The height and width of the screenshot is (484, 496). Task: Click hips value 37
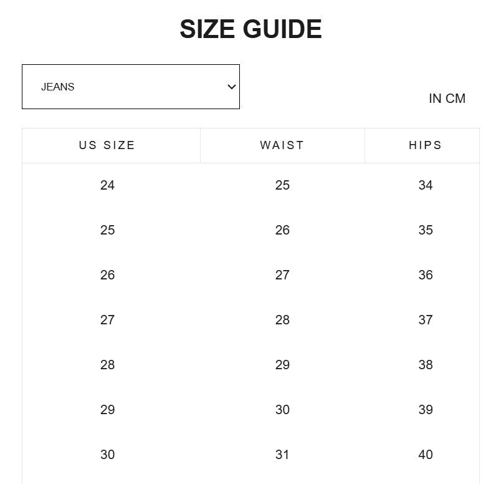[426, 320]
